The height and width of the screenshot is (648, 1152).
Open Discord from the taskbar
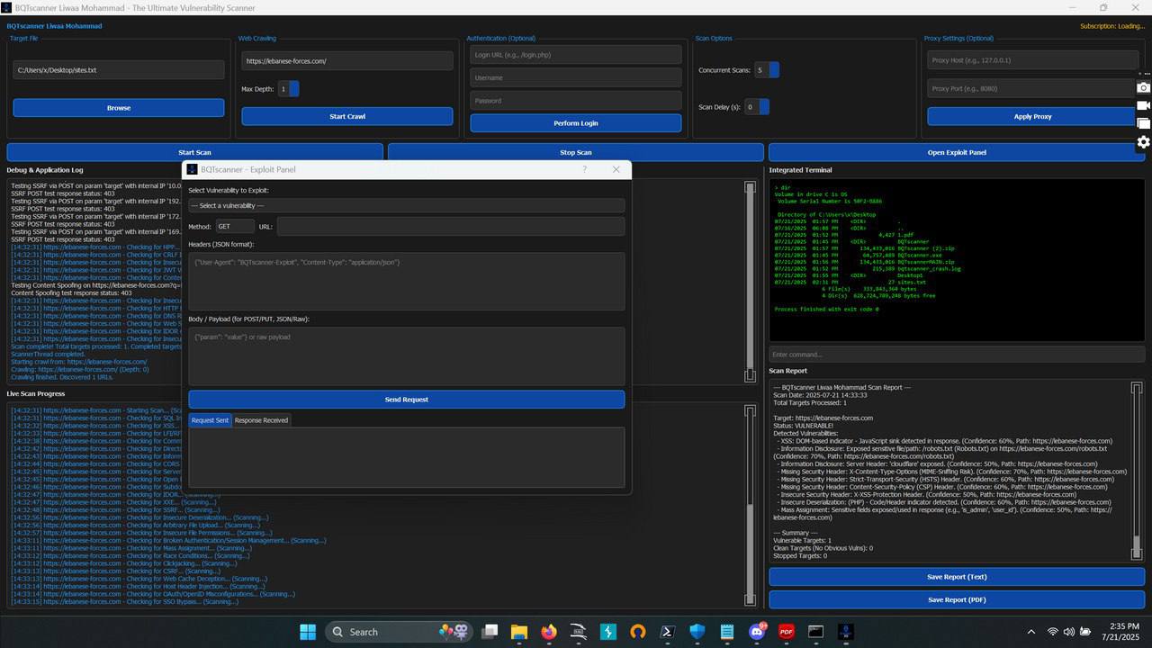[757, 632]
